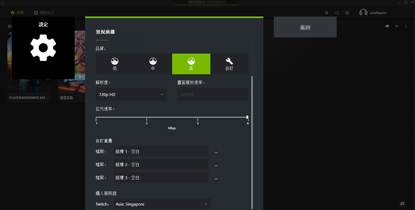Click the green share overlay icon
Image resolution: width=415 pixels, height=210 pixels.
[x=336, y=13]
